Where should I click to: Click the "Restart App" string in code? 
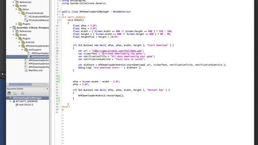[156, 90]
